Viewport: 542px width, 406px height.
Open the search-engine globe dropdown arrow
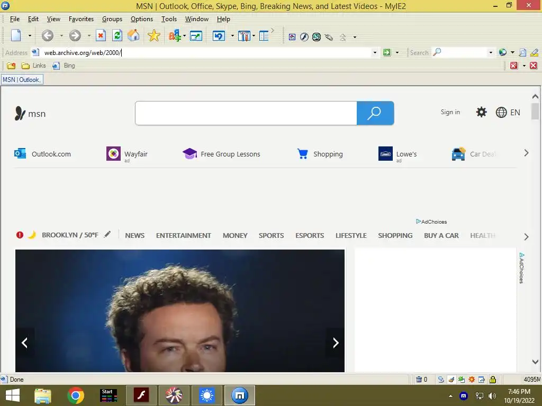point(512,52)
